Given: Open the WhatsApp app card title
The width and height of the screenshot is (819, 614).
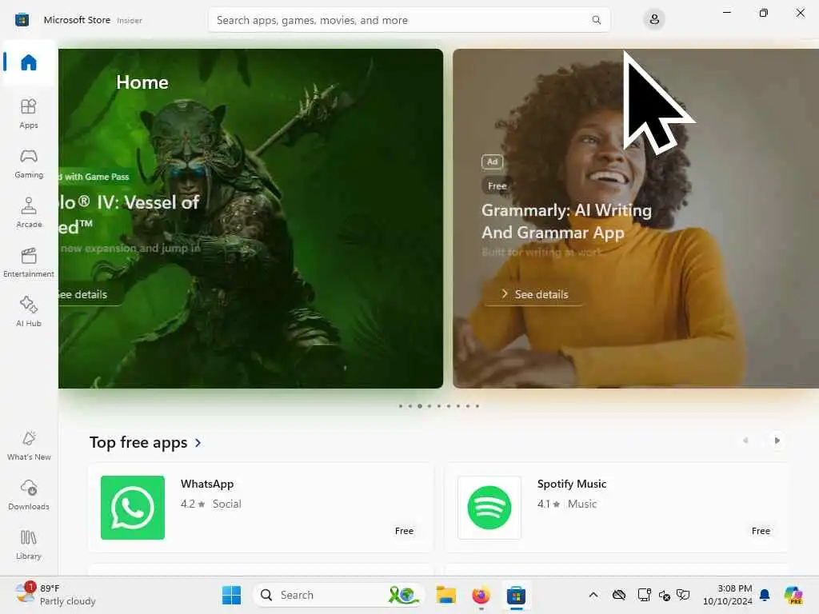Looking at the screenshot, I should tap(207, 484).
